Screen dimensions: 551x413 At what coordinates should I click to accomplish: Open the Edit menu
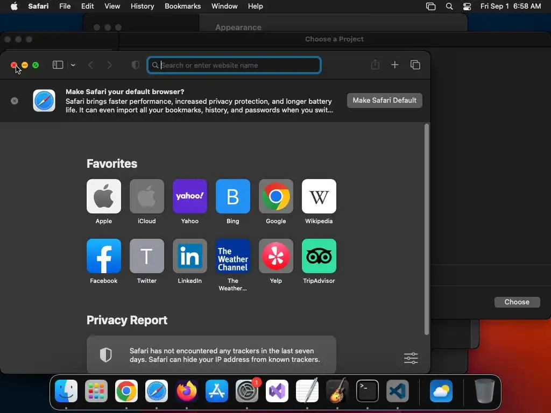coord(87,6)
